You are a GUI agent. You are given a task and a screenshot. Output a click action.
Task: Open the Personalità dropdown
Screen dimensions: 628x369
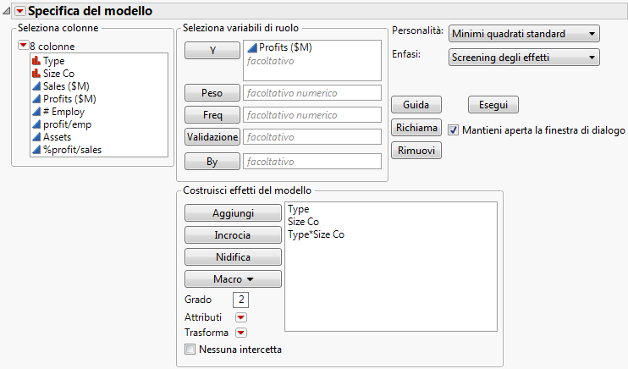point(524,34)
